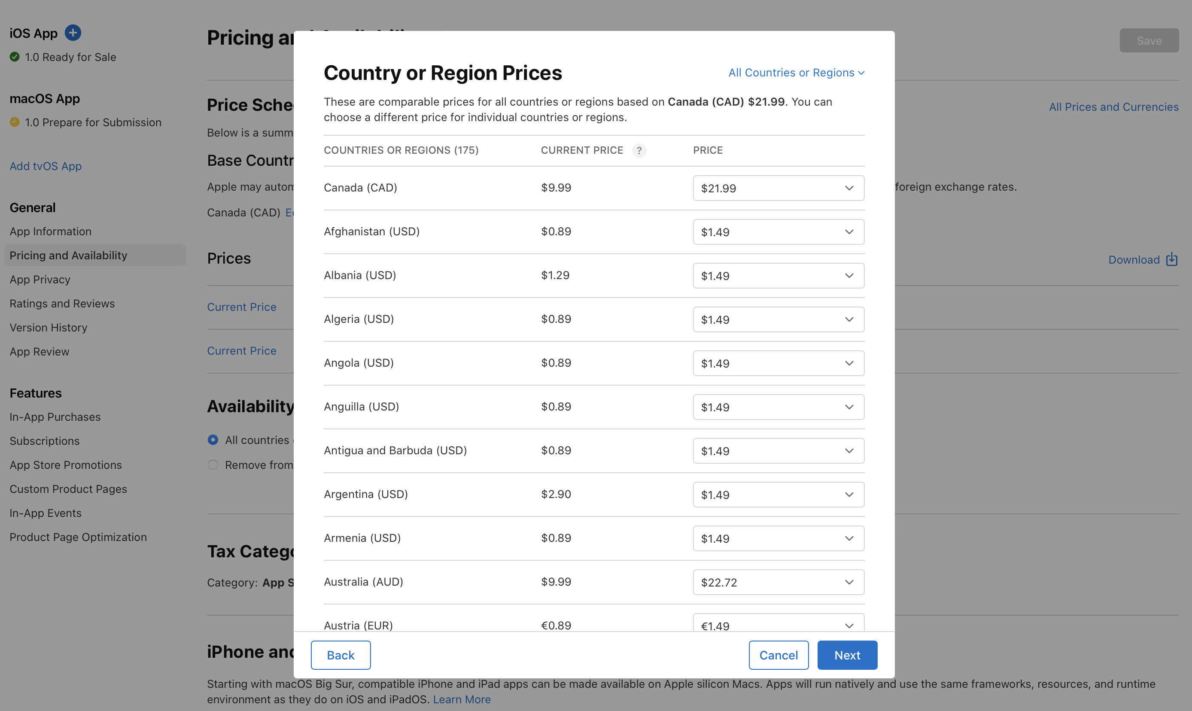The height and width of the screenshot is (711, 1192).
Task: Select All Countries or Regions filter
Action: pos(796,72)
